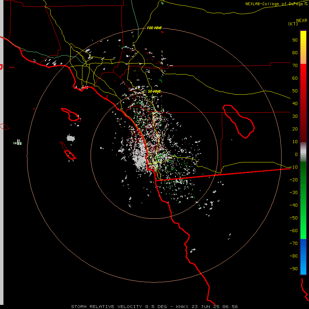The width and height of the screenshot is (309, 309).
Task: Click the -80 value on velocity scale
Action: click(x=294, y=256)
